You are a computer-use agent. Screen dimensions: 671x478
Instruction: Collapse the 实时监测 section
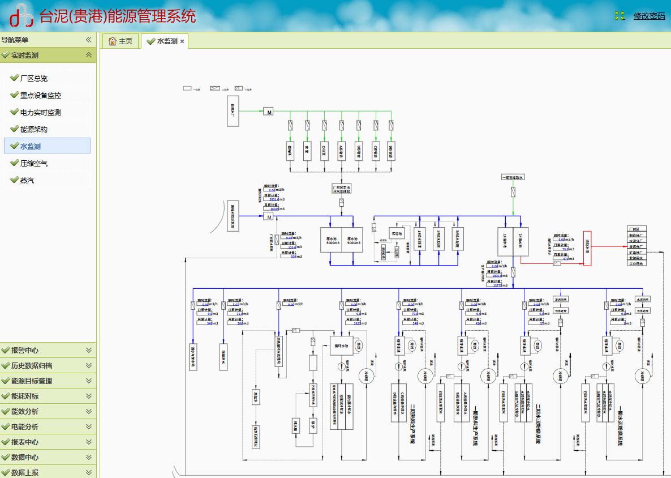pos(88,55)
